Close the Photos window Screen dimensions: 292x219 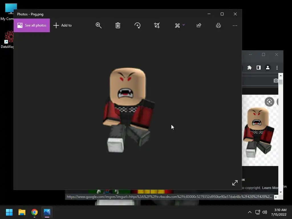click(x=235, y=14)
